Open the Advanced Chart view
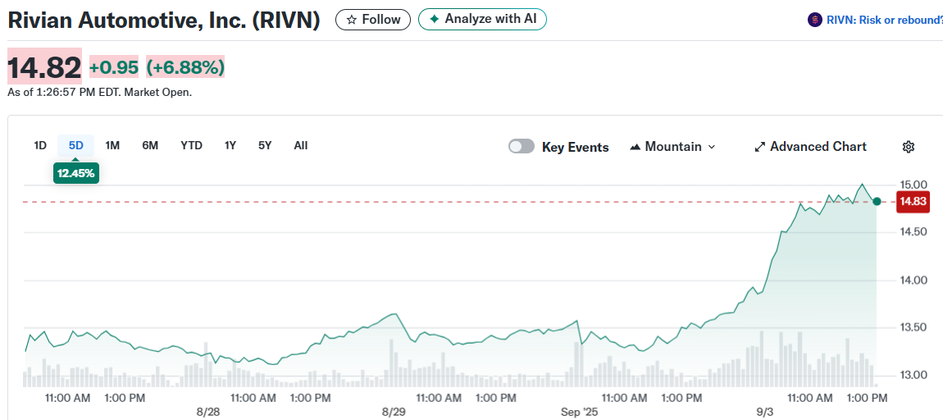 (810, 147)
